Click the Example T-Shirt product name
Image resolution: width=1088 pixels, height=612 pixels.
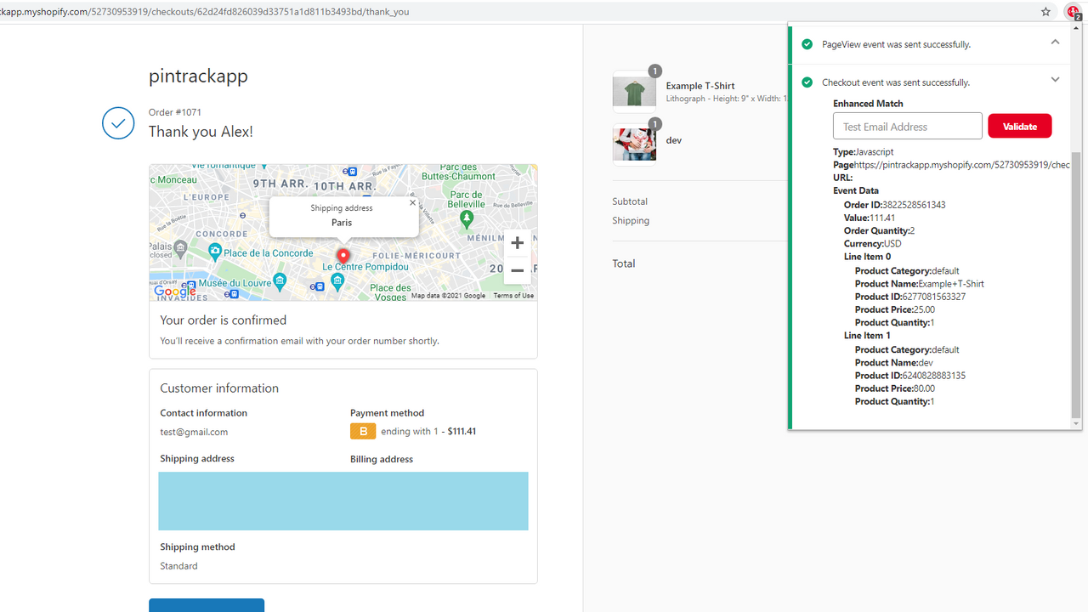(x=700, y=86)
